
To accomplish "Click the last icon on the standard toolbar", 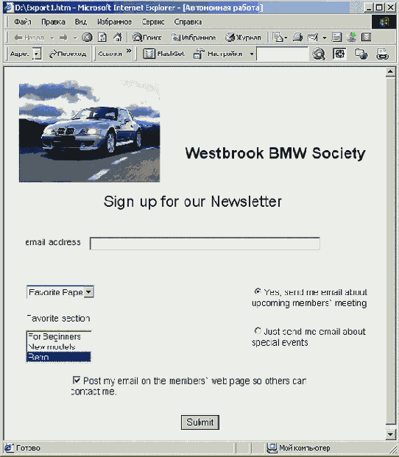I will [x=366, y=37].
